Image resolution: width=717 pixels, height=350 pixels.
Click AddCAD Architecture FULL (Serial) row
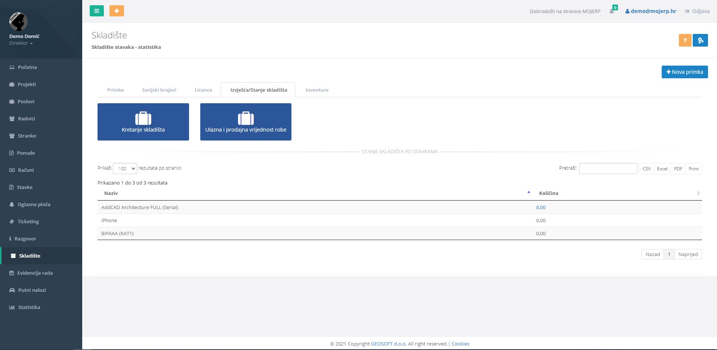[400, 207]
